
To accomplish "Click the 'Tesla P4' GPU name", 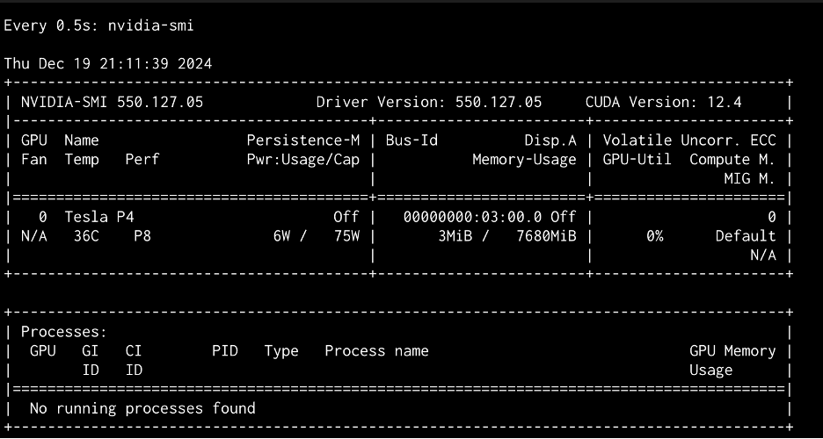I will pyautogui.click(x=99, y=217).
